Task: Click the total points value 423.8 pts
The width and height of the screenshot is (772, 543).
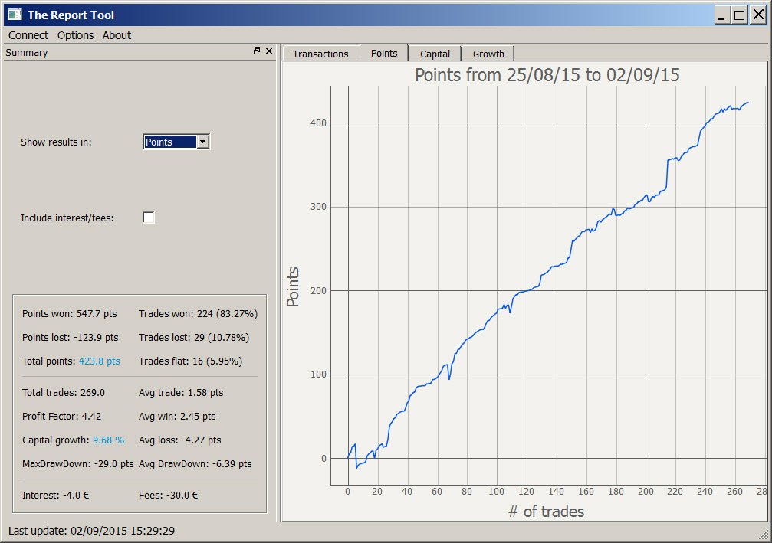Action: point(100,361)
